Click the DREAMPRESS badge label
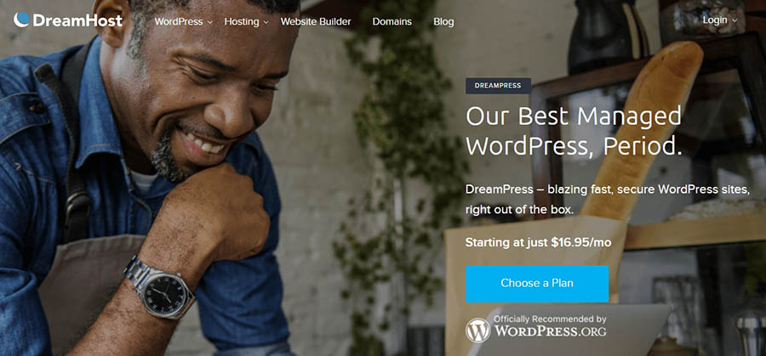 pos(498,85)
